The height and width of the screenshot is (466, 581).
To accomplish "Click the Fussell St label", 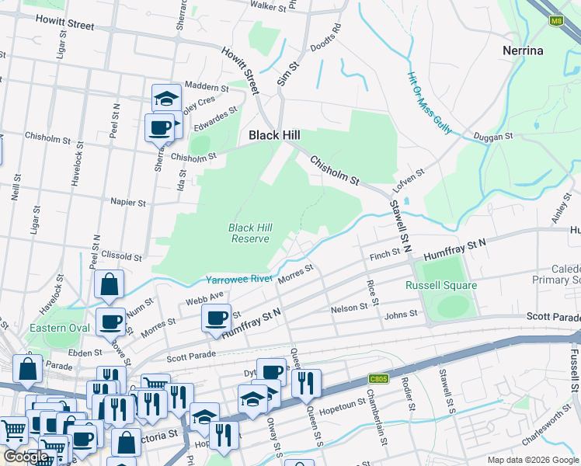I will [x=574, y=370].
